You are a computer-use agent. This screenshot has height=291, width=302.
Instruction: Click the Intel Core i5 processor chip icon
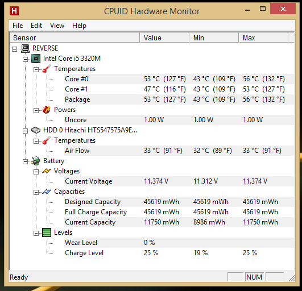point(36,59)
